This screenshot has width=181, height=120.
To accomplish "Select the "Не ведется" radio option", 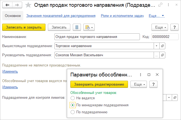I will (73, 98).
